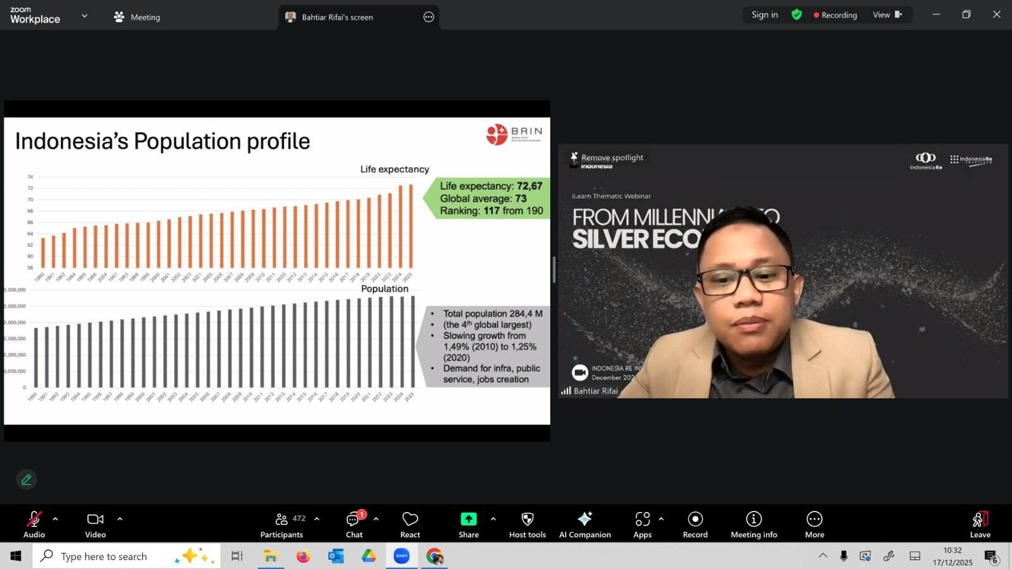Click the green Share screen button
This screenshot has width=1012, height=569.
(x=468, y=520)
